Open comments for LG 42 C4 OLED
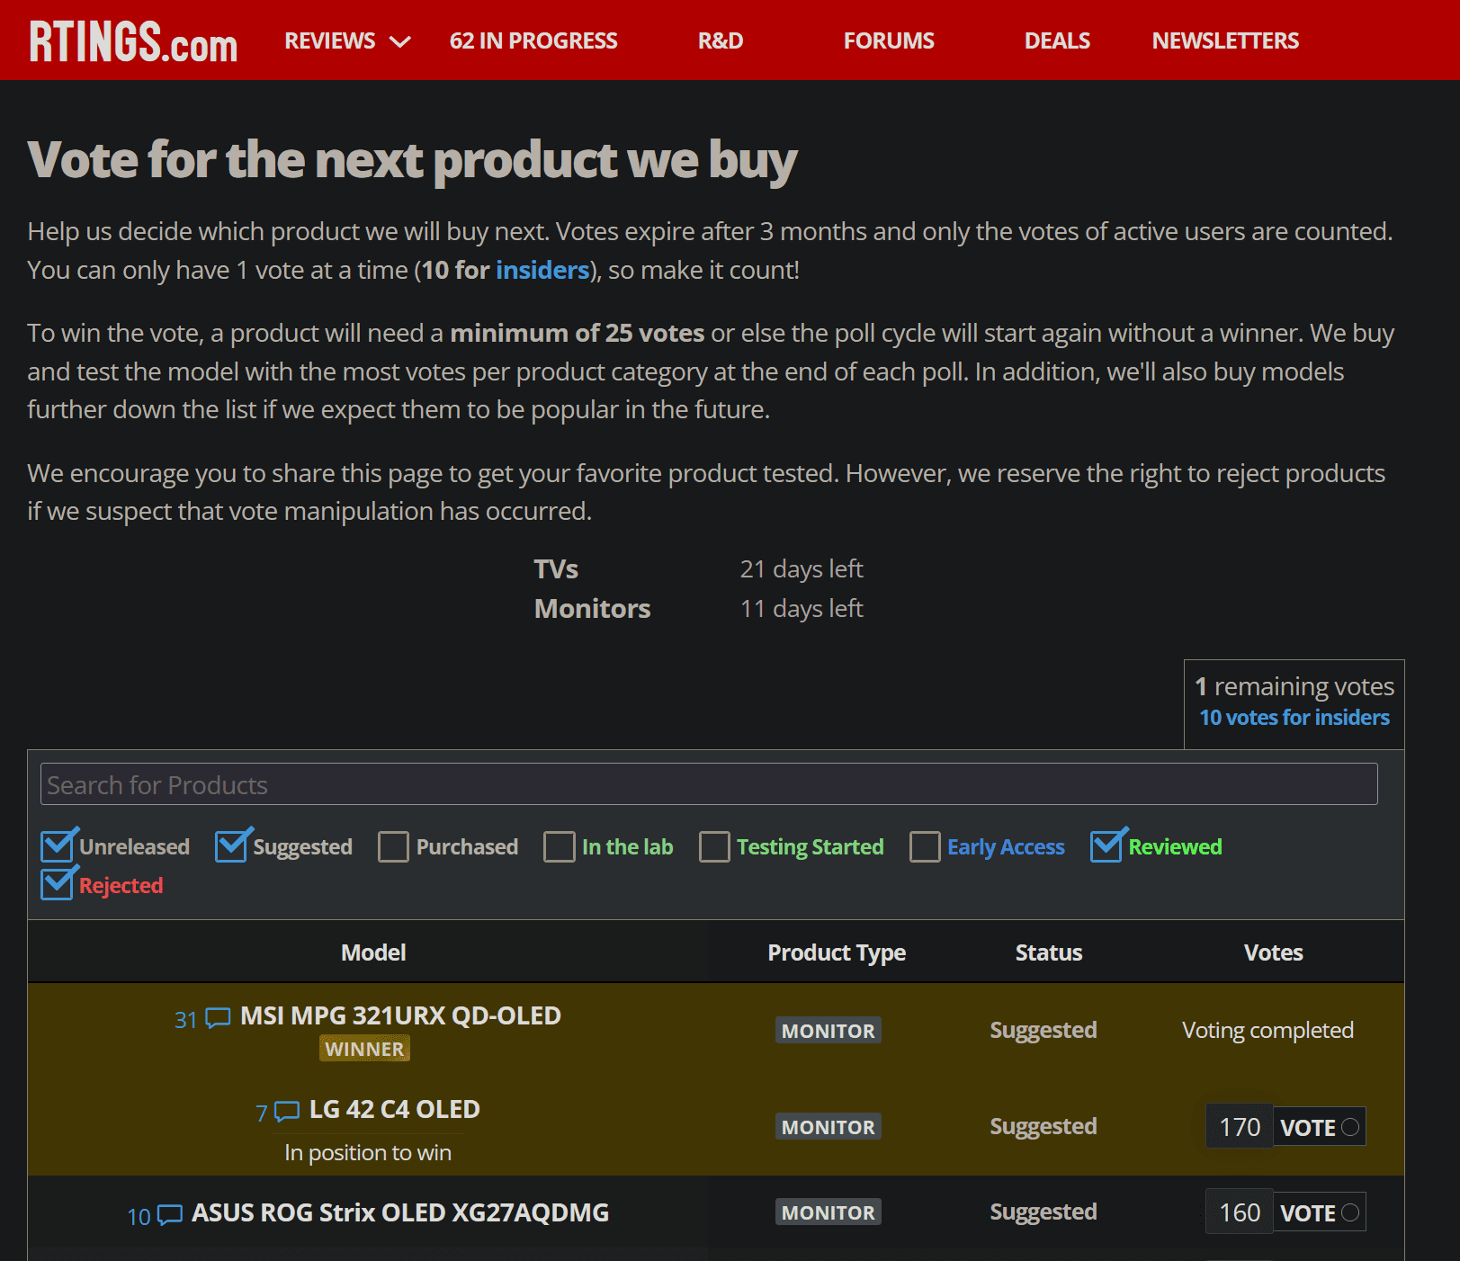 click(277, 1113)
